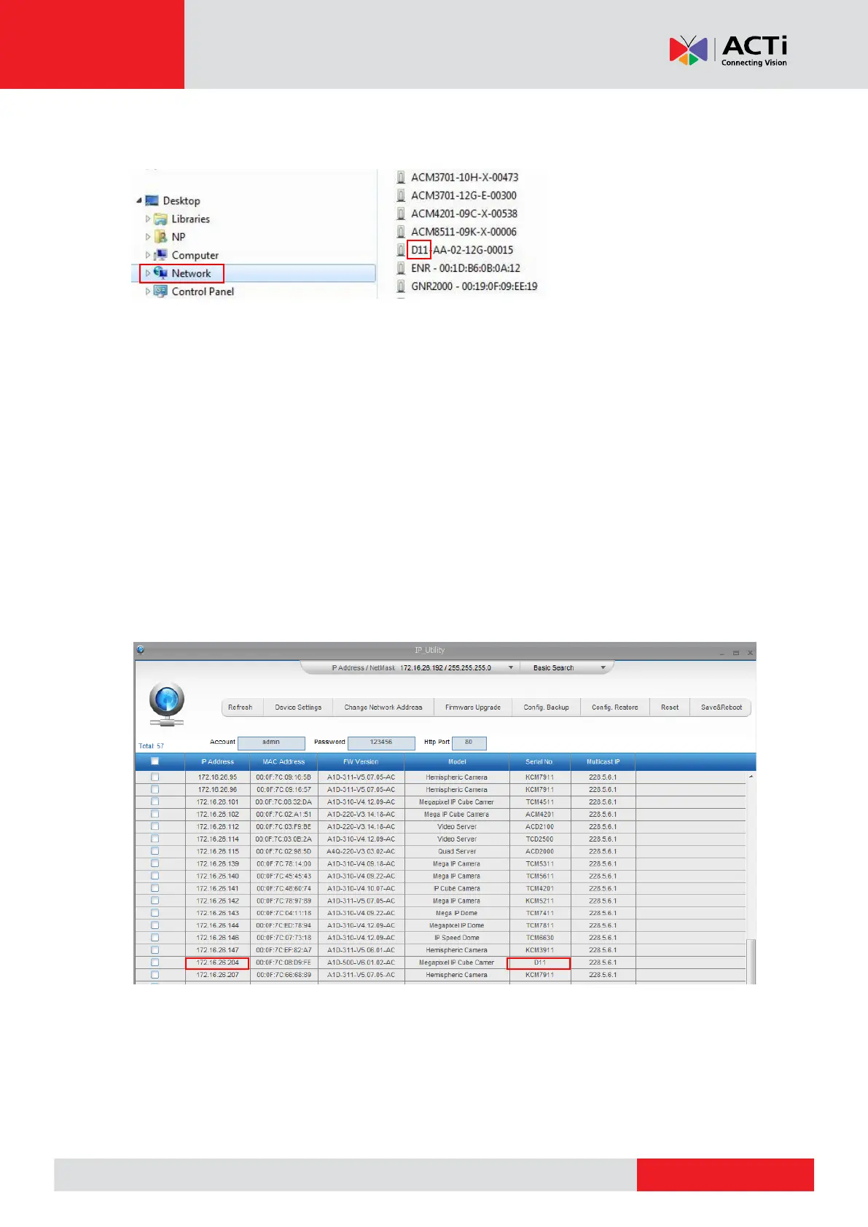Click the device icon beside ACM3701-12G-E-00300
This screenshot has height=1227, width=868.
click(x=401, y=195)
